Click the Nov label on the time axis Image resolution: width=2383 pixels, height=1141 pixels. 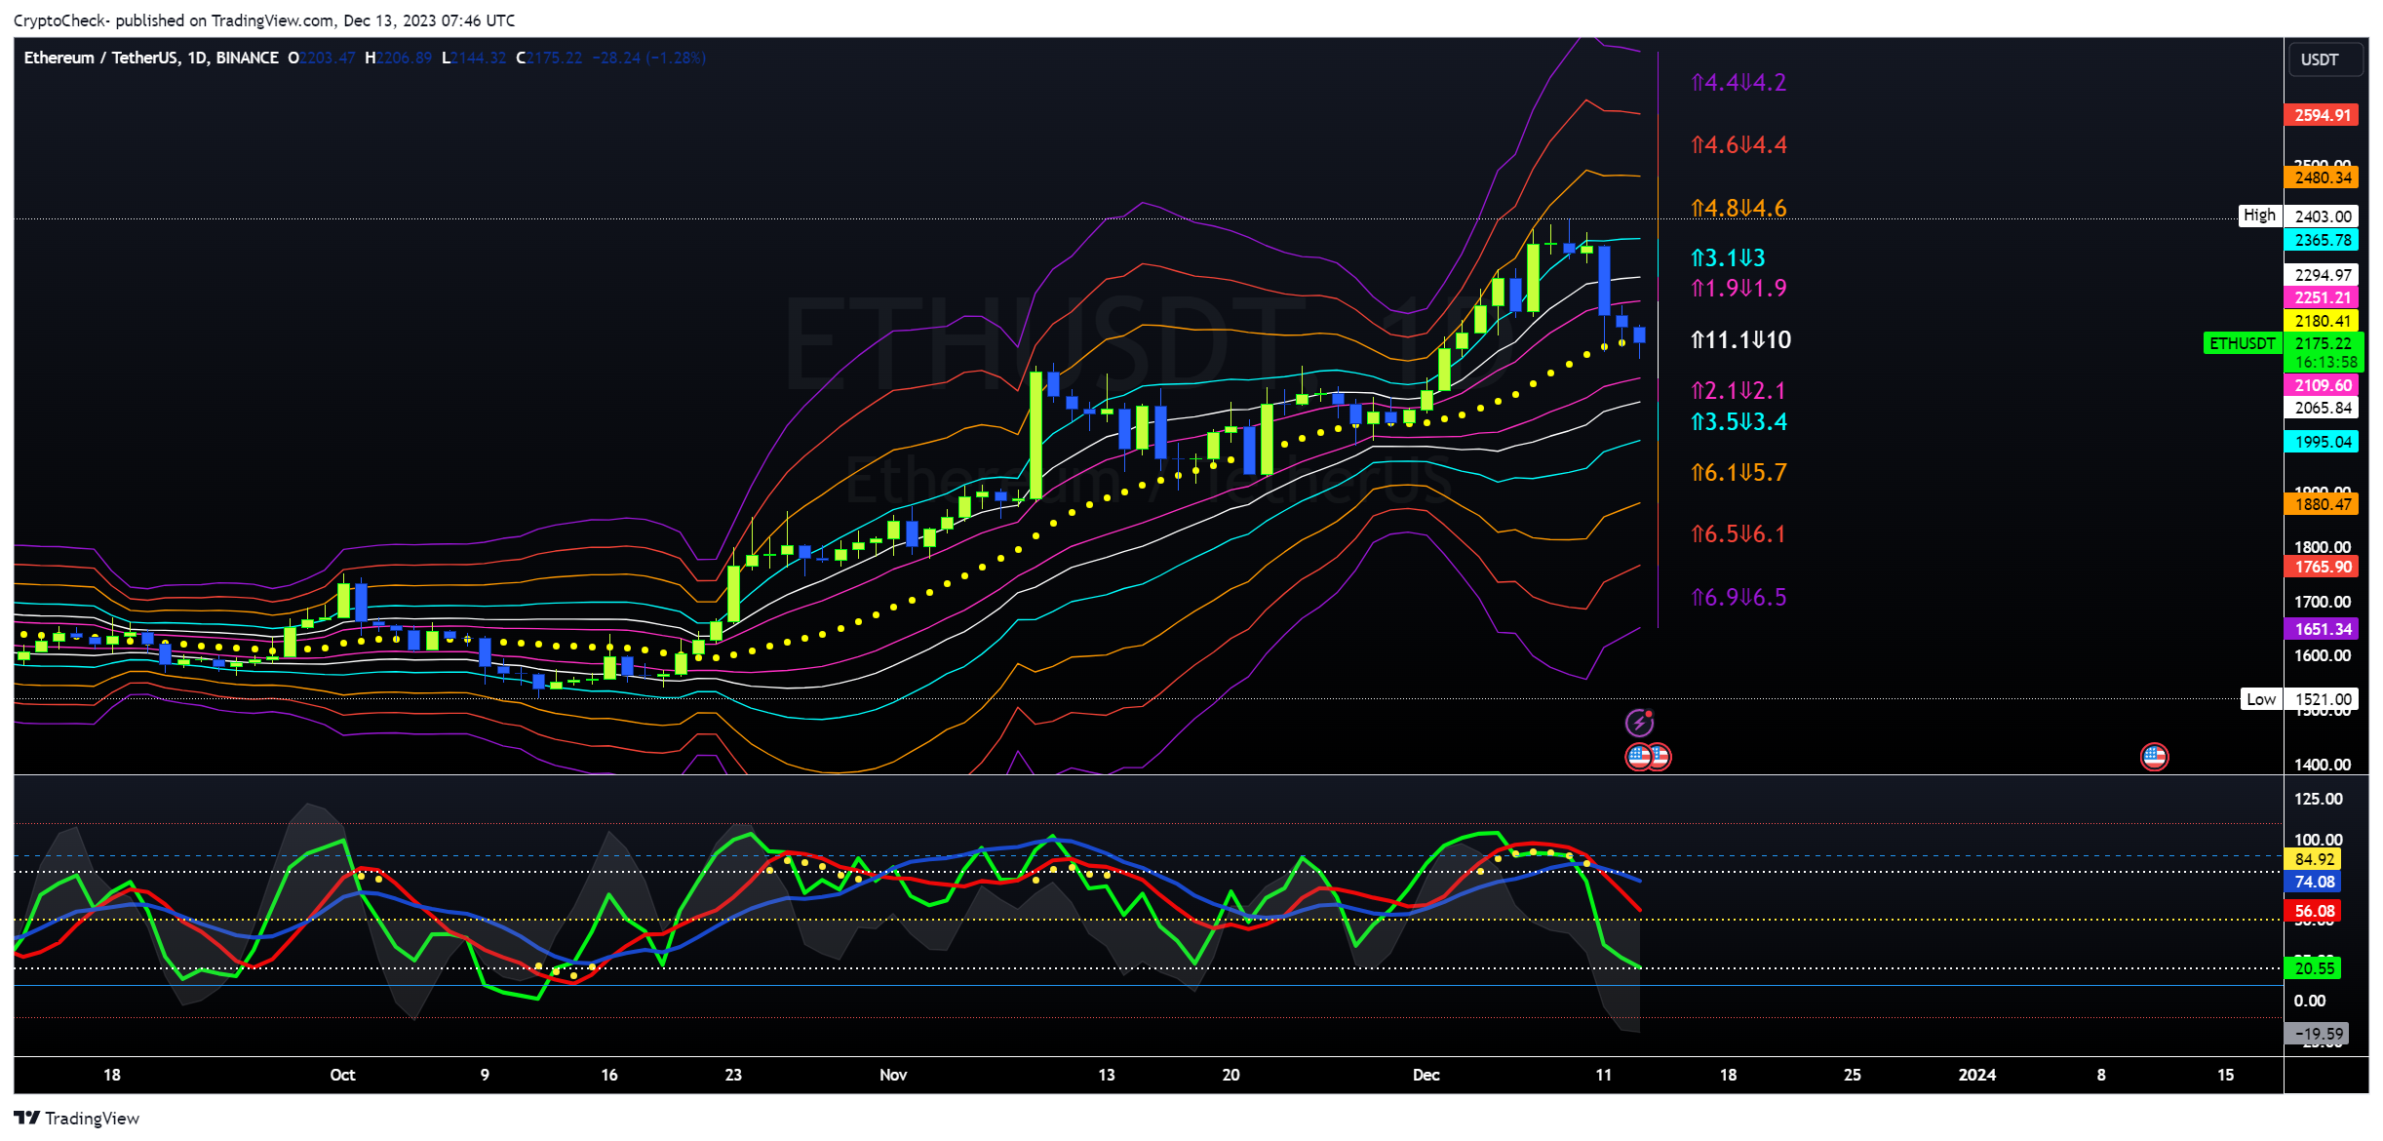(893, 1075)
